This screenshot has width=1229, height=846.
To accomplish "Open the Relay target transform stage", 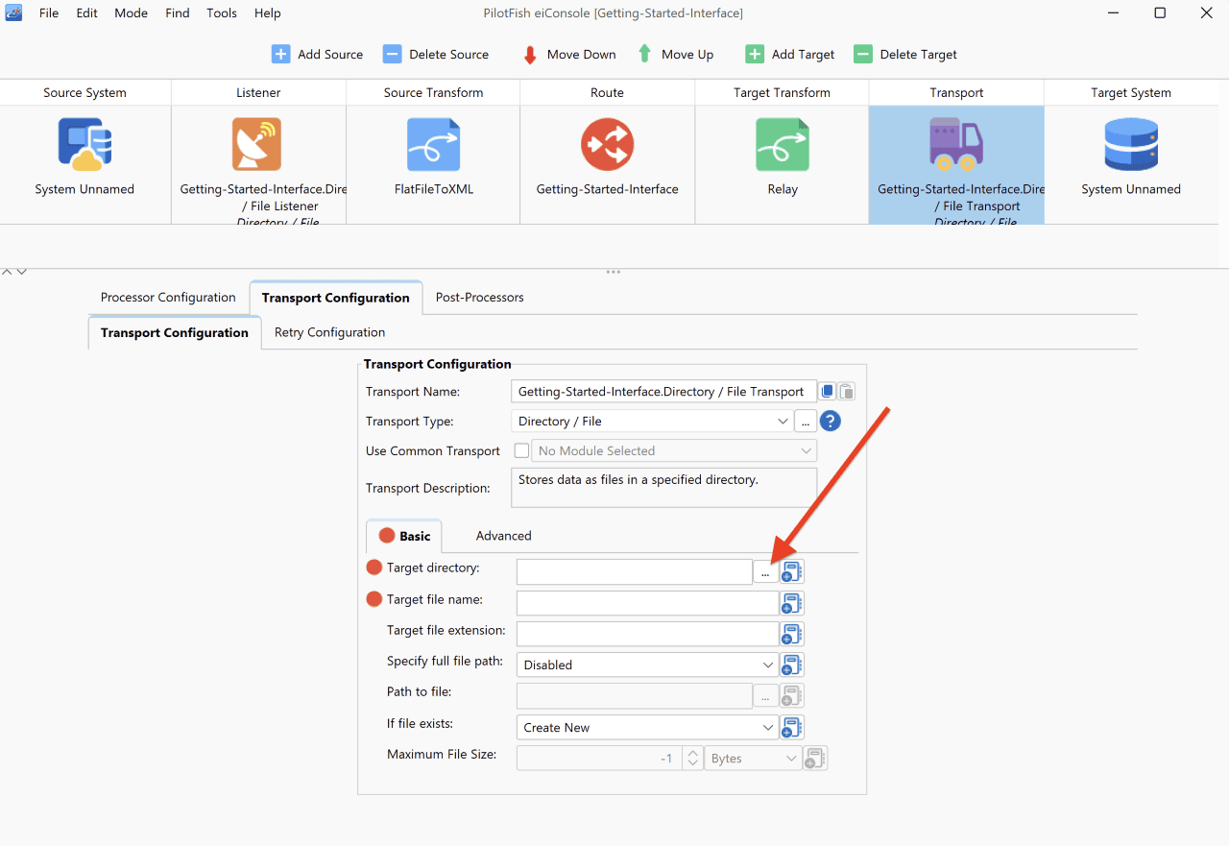I will [783, 144].
